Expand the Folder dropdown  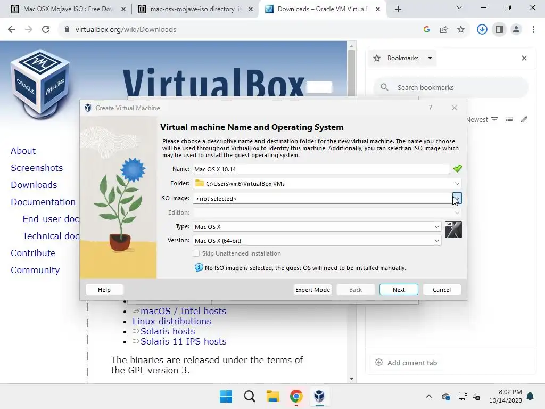(457, 184)
